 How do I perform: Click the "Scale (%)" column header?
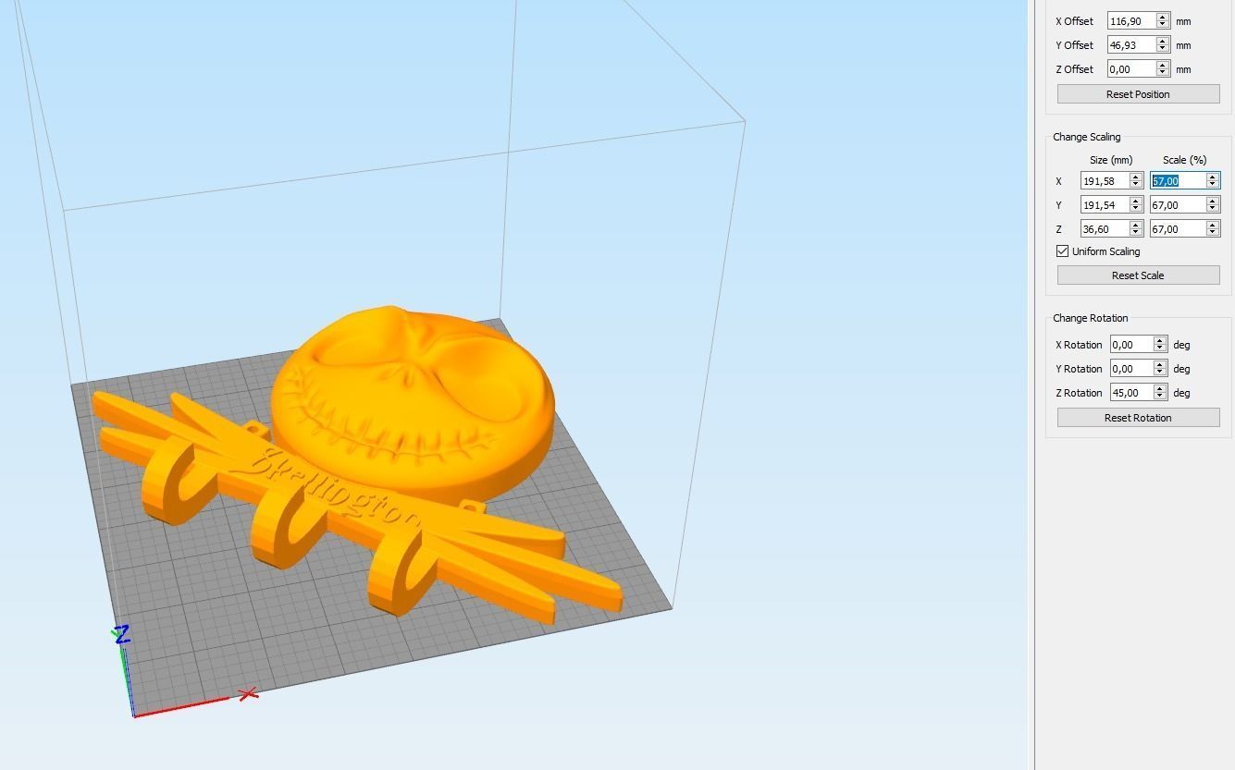[1184, 160]
